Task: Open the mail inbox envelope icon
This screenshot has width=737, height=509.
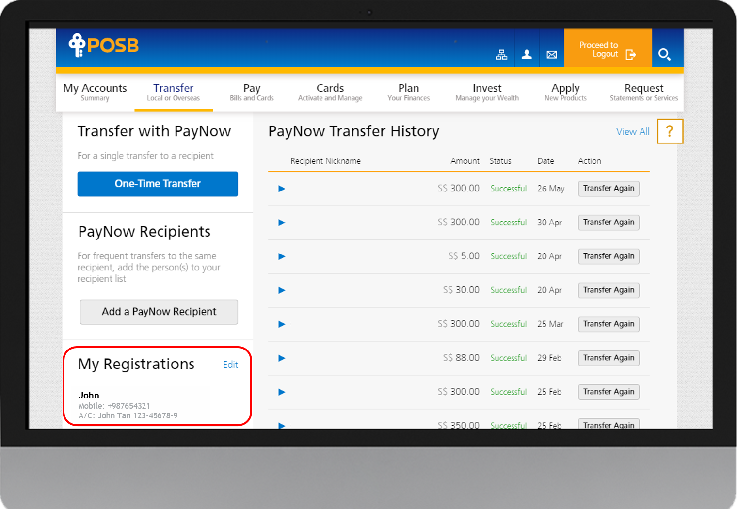Action: (x=552, y=54)
